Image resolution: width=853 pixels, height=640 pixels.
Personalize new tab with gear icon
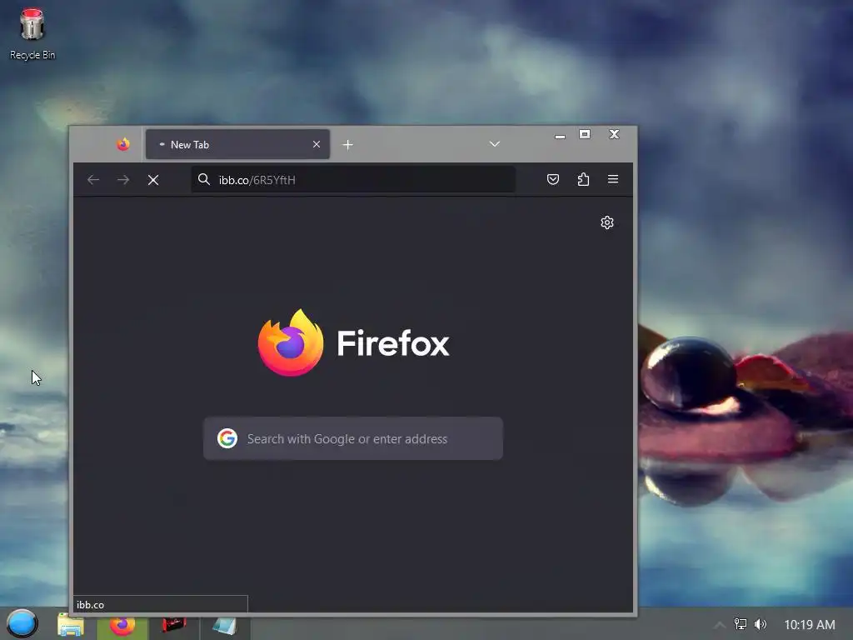click(x=607, y=222)
